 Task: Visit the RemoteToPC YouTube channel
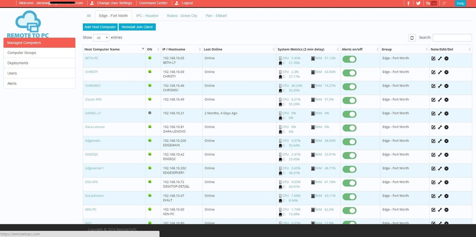point(430,3)
